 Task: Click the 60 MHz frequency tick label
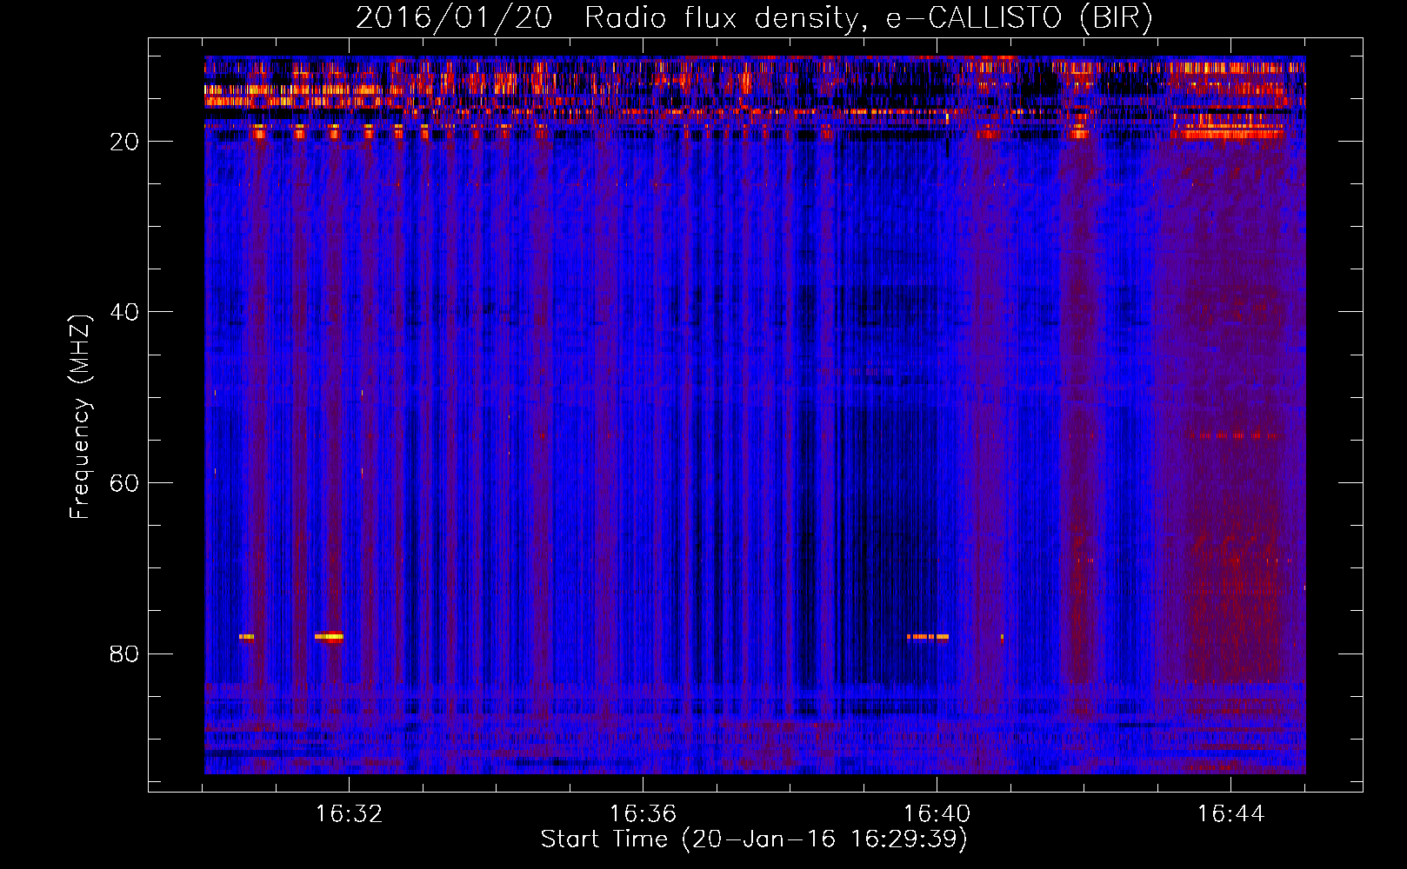tap(124, 483)
